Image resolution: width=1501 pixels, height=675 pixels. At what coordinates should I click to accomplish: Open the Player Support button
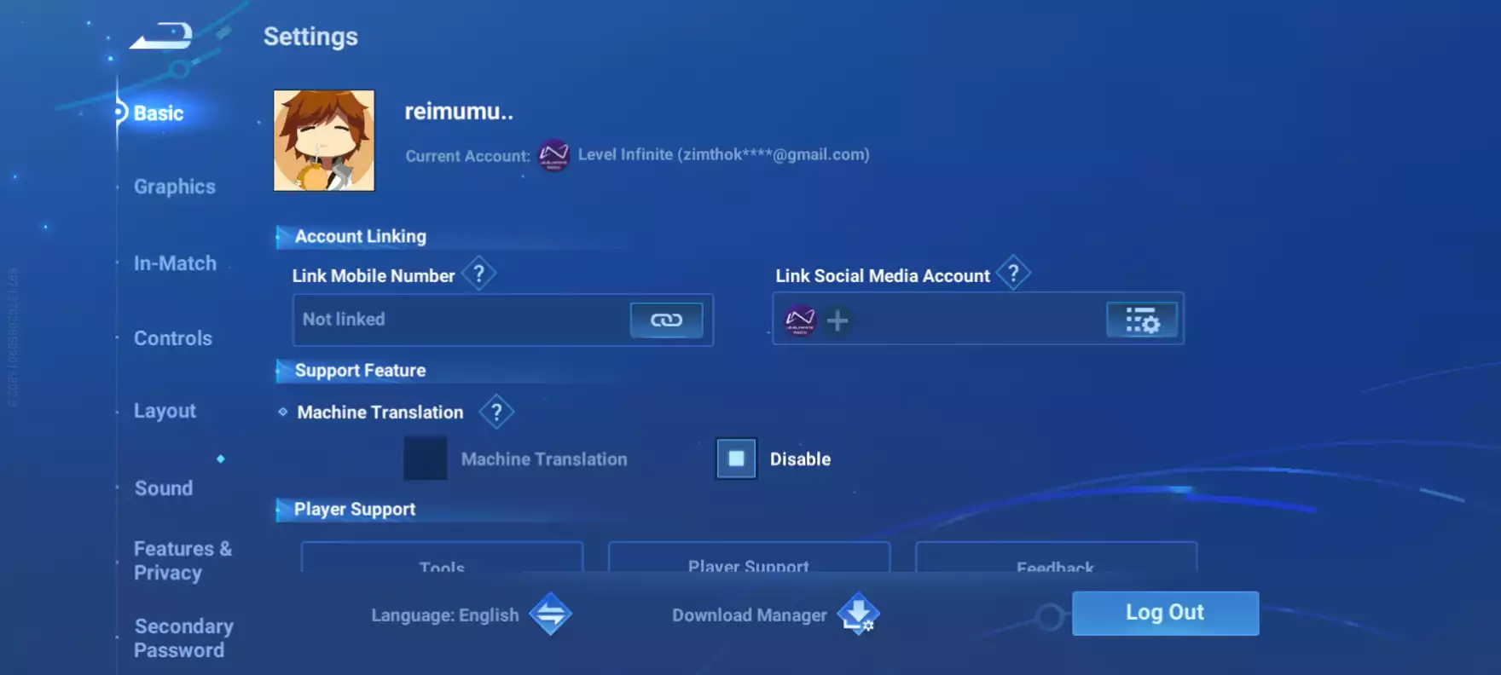(x=749, y=557)
